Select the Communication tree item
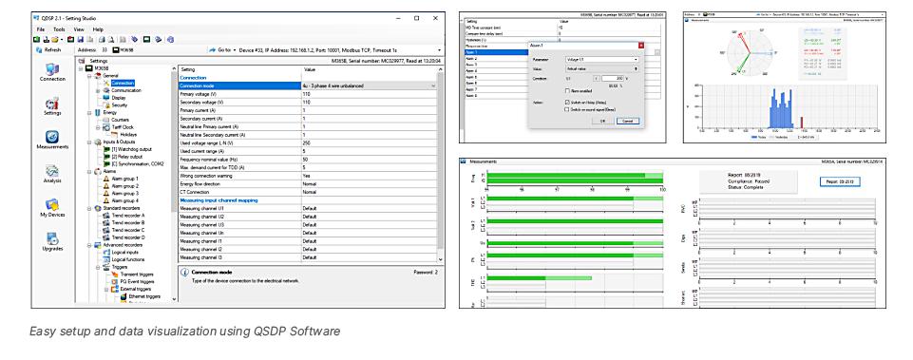This screenshot has height=360, width=913. (x=122, y=90)
